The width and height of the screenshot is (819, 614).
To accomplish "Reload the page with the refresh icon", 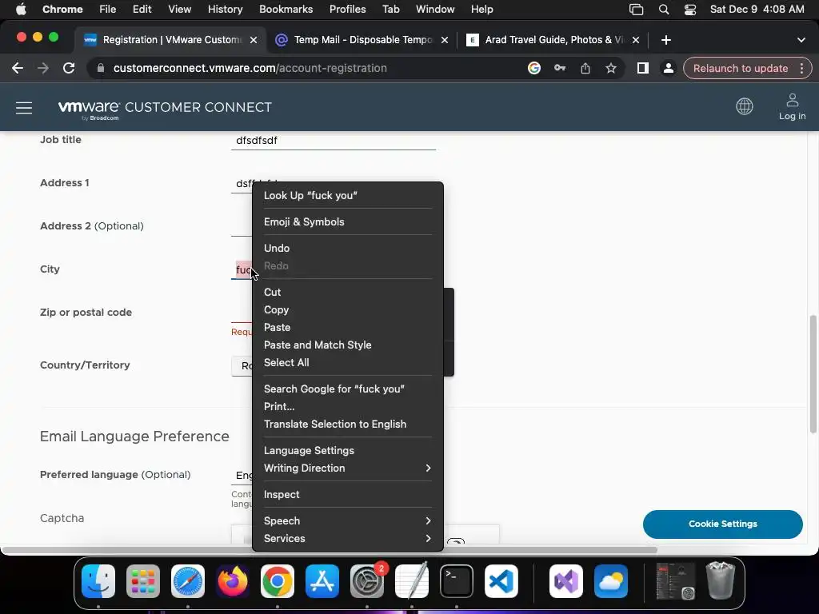I will pos(69,69).
